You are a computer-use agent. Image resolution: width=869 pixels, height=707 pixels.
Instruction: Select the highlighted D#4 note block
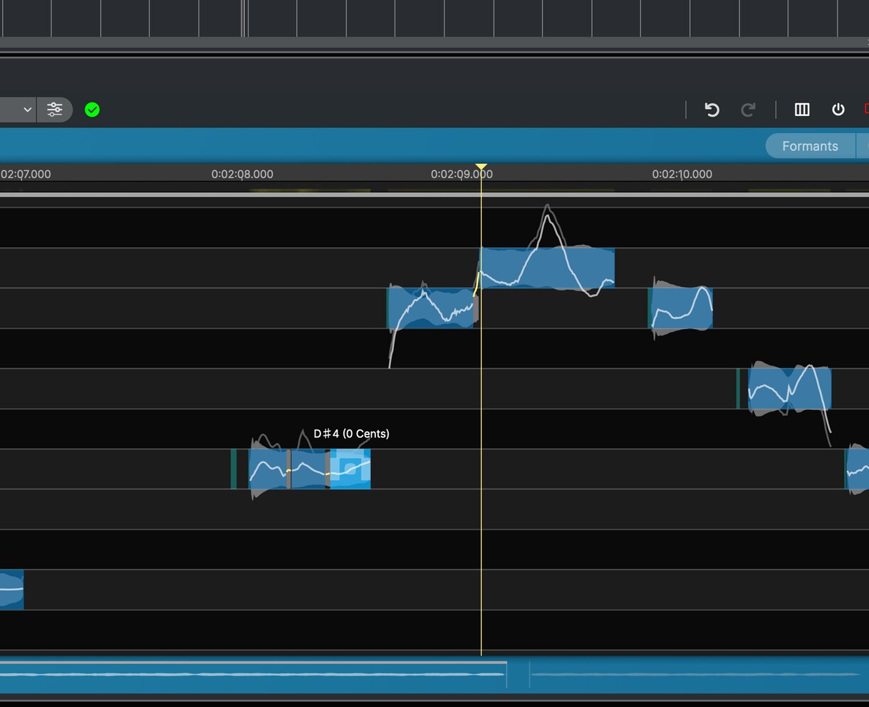[350, 468]
